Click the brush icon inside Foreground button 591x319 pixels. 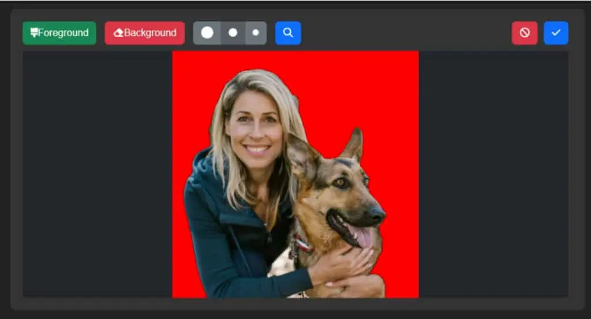[x=34, y=32]
